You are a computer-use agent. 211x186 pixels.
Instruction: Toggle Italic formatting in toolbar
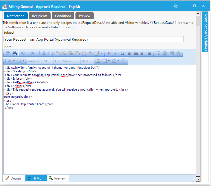point(115,53)
